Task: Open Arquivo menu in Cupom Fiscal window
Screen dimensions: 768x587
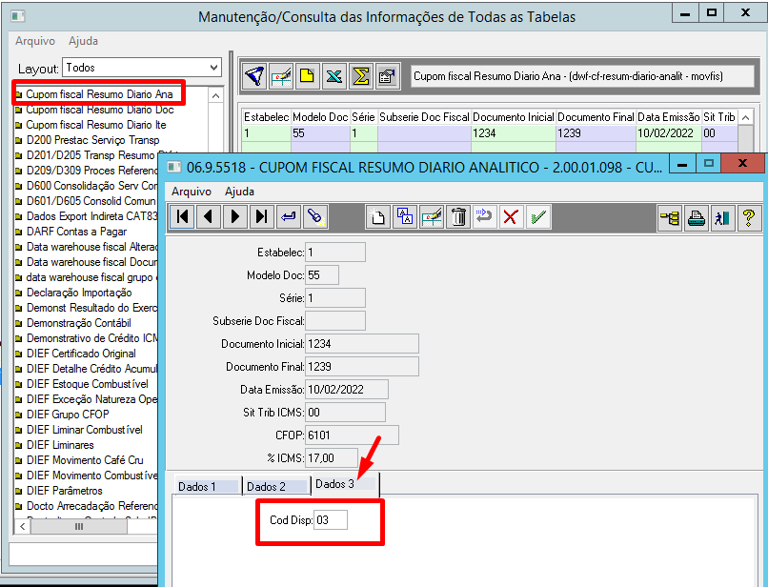Action: (191, 192)
